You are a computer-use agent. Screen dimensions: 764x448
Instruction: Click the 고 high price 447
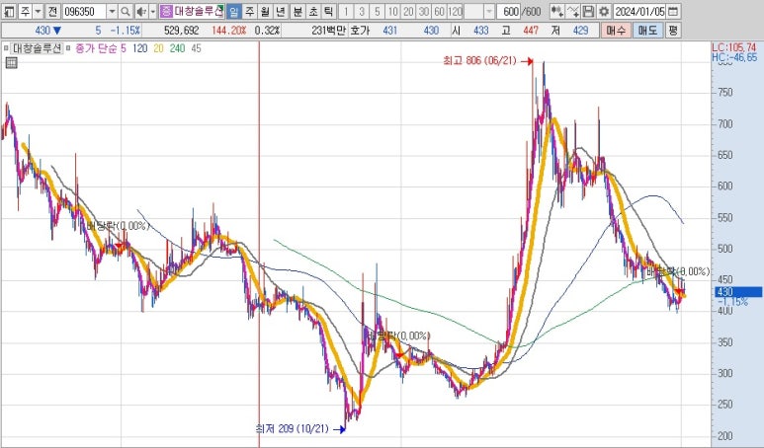(531, 31)
